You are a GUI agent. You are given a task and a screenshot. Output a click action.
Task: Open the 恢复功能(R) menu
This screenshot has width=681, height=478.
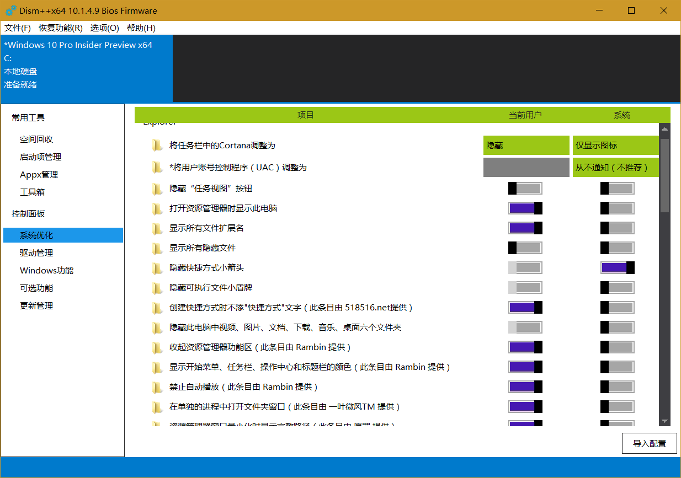pyautogui.click(x=61, y=28)
